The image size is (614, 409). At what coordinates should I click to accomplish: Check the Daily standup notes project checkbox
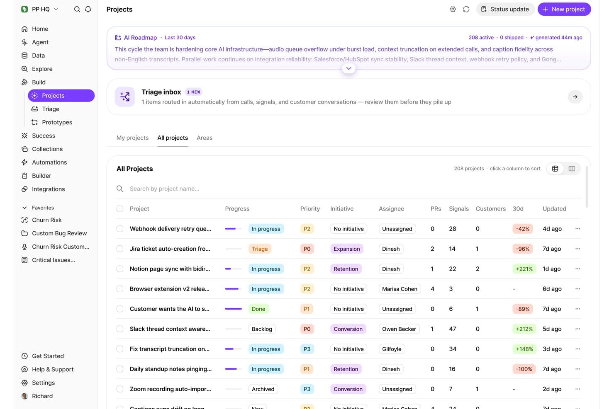(x=120, y=369)
